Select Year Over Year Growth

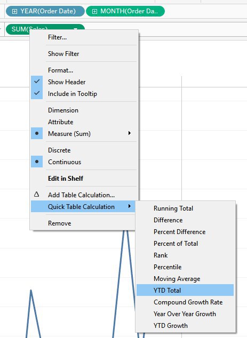pos(185,314)
